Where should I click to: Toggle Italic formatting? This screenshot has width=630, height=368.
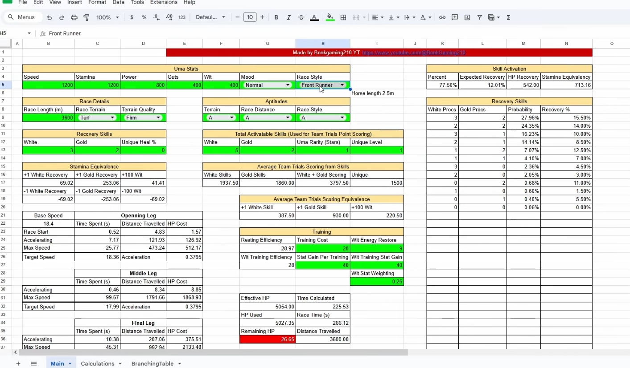[289, 17]
